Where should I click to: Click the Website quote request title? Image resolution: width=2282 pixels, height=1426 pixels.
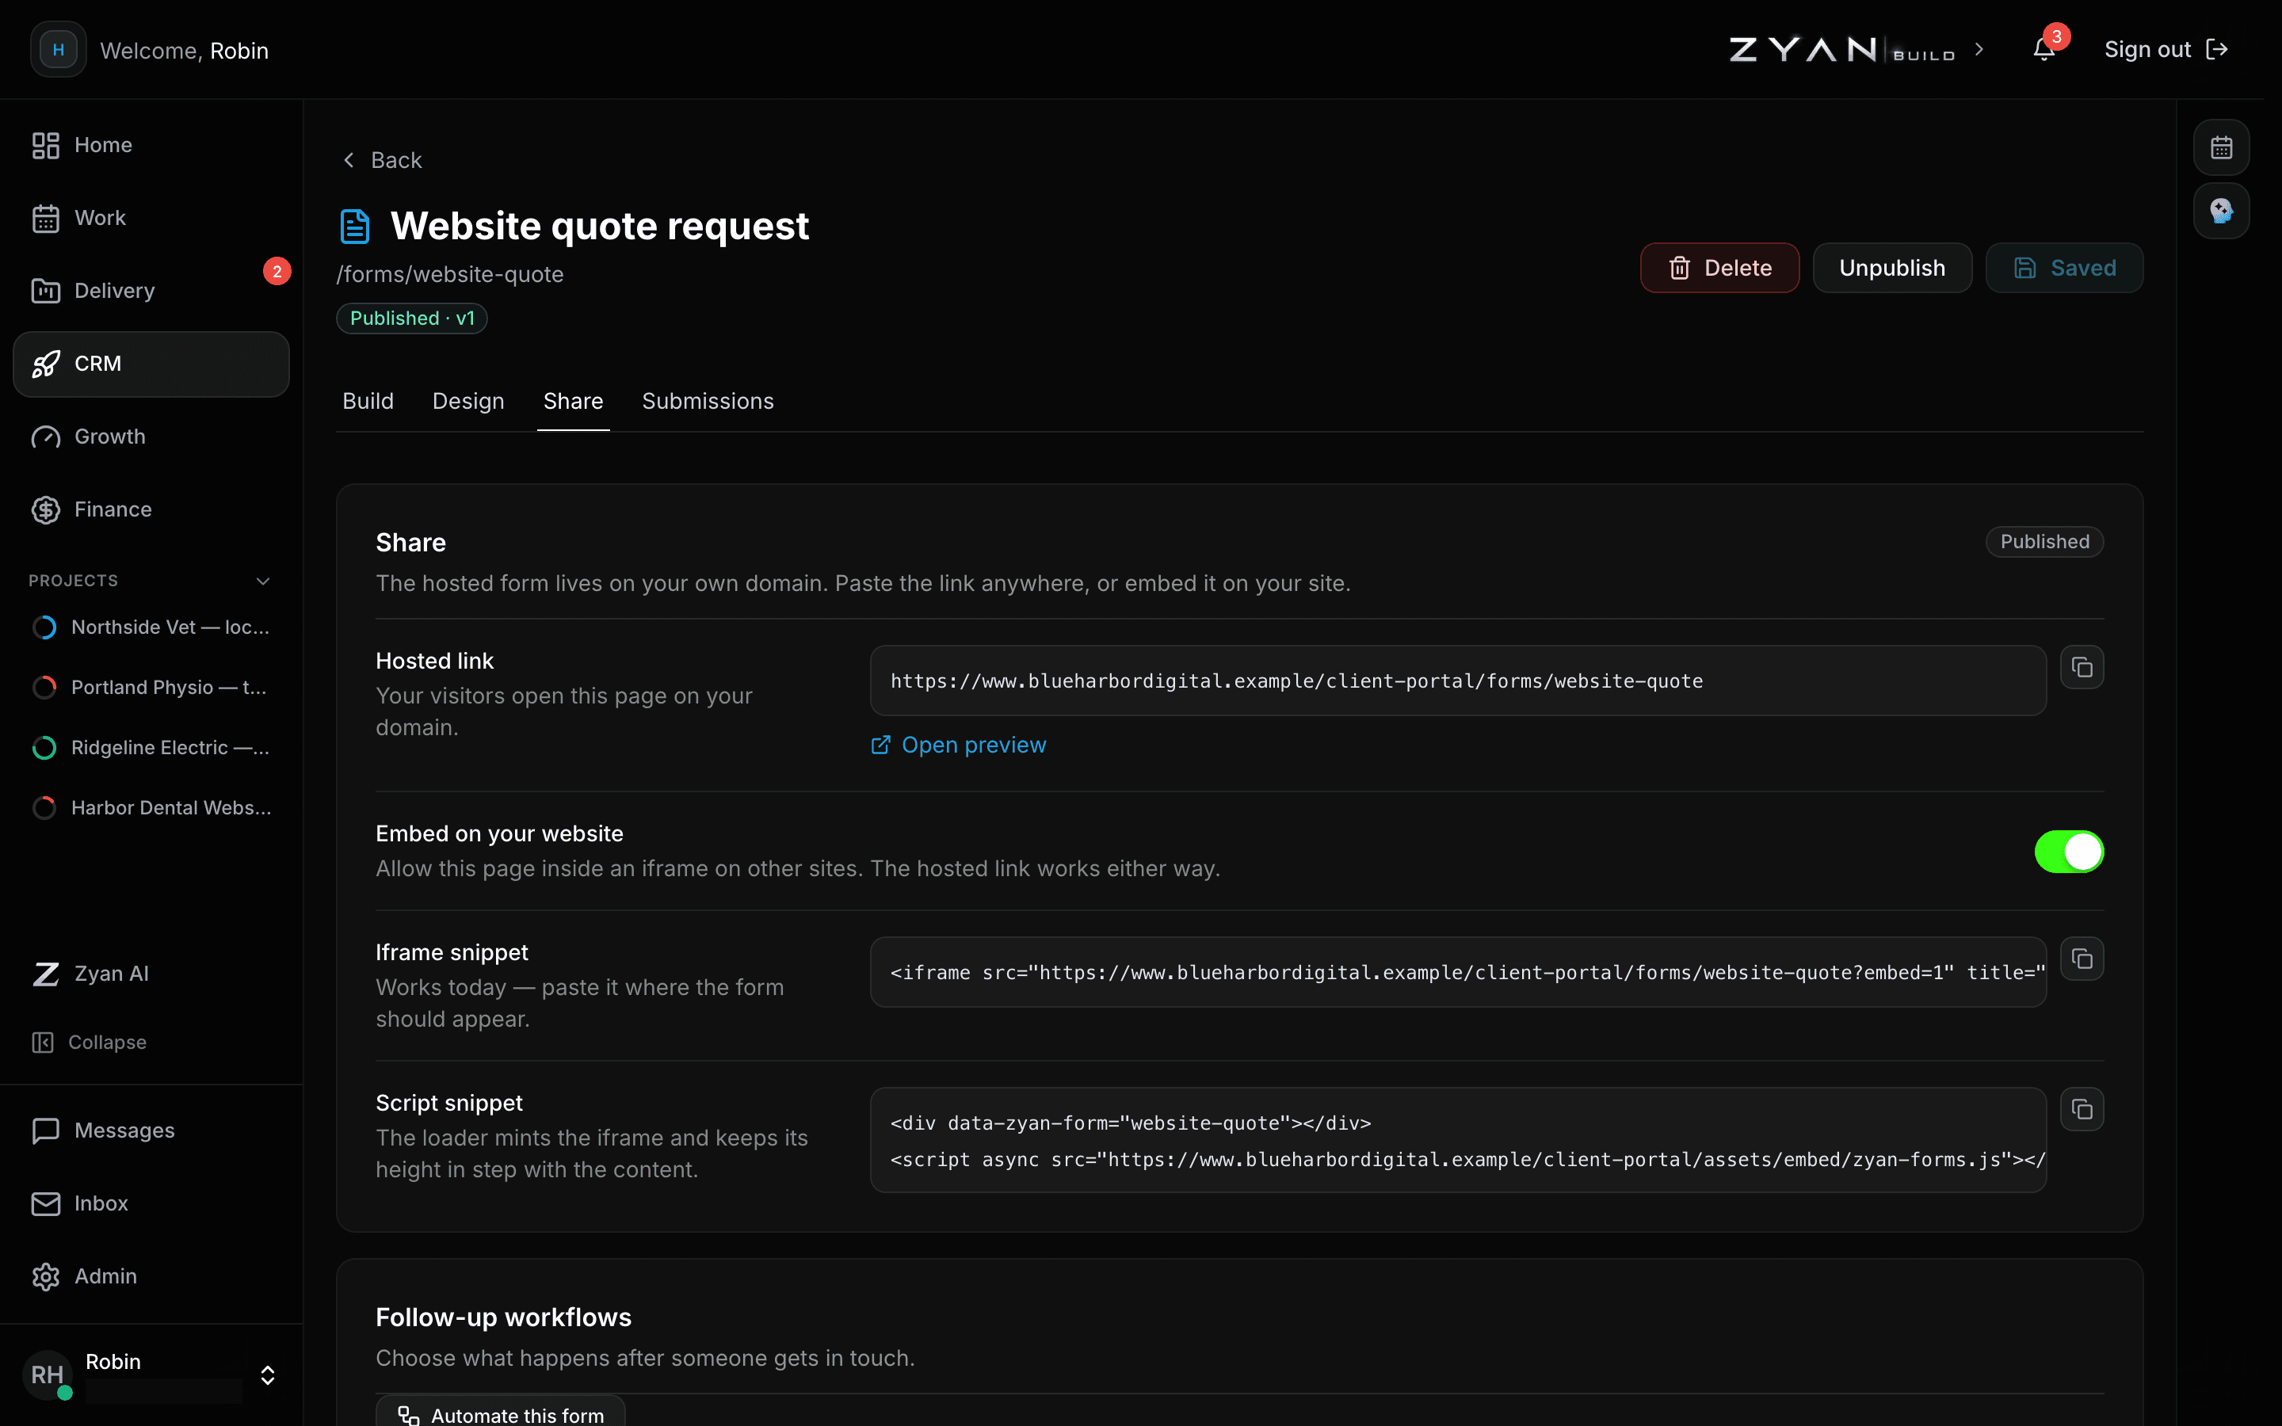600,227
